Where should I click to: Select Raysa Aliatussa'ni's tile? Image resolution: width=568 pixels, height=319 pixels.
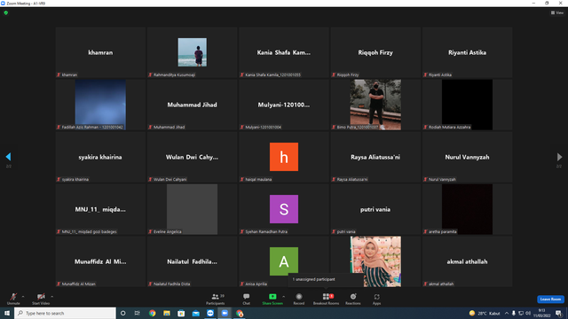point(375,157)
